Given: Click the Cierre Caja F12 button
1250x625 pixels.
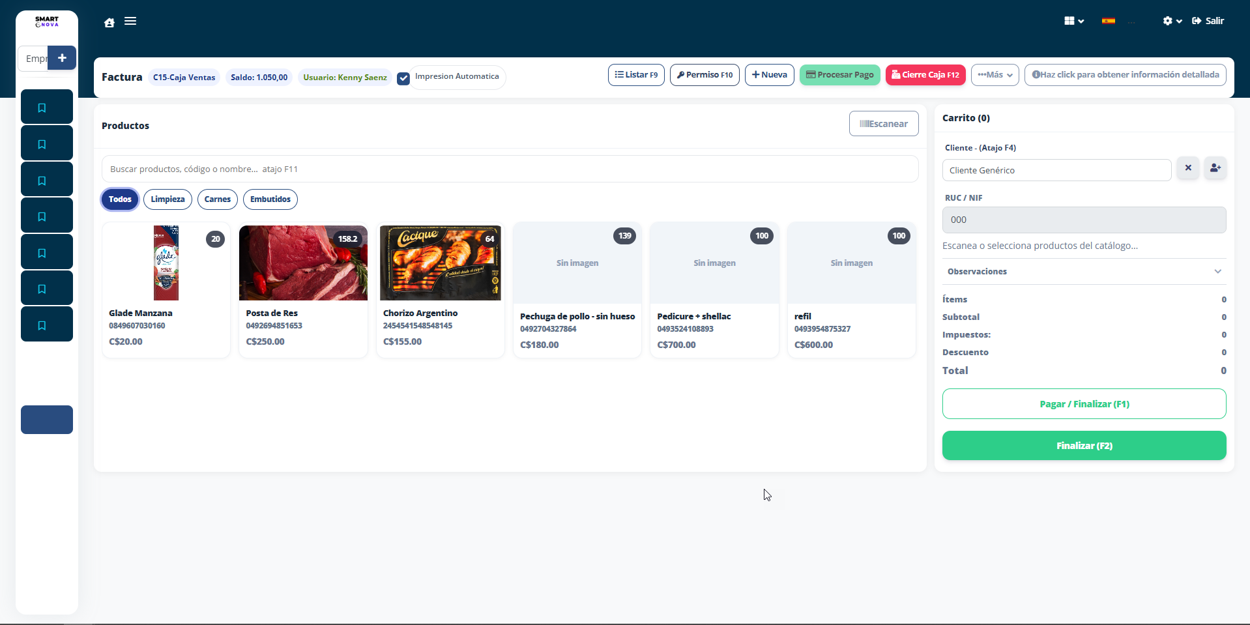Looking at the screenshot, I should pyautogui.click(x=925, y=75).
